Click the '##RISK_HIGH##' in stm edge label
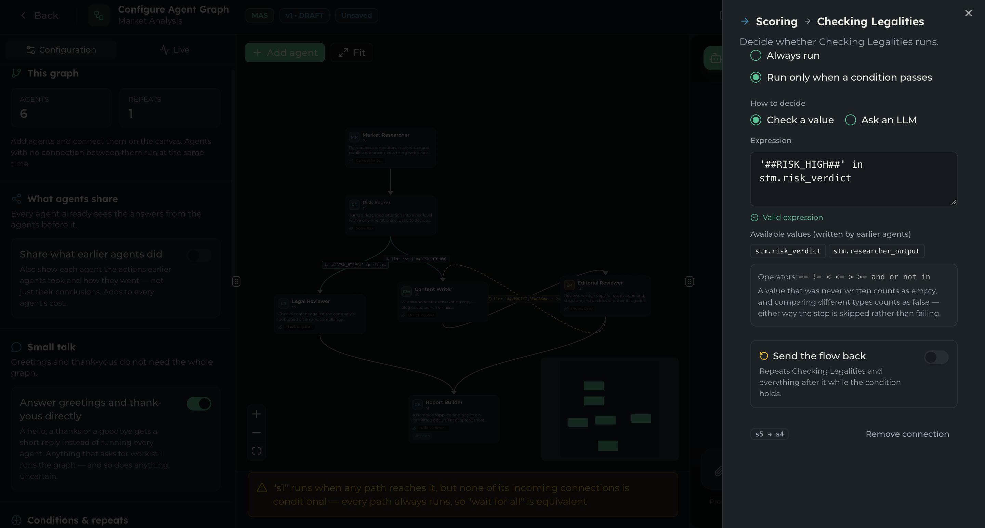Screen dimensions: 985x528 click(x=355, y=265)
